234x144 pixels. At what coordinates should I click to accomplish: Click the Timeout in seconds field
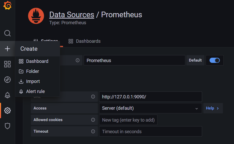tap(150, 131)
